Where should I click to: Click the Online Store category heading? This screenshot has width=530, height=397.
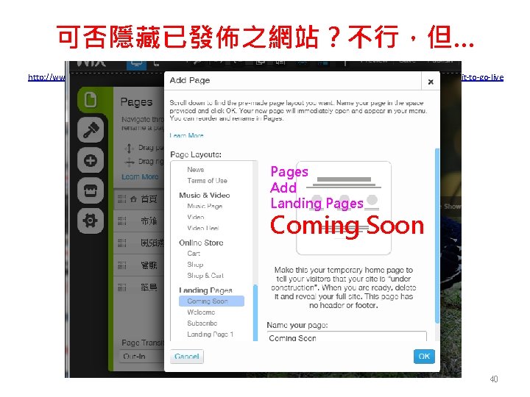click(201, 243)
